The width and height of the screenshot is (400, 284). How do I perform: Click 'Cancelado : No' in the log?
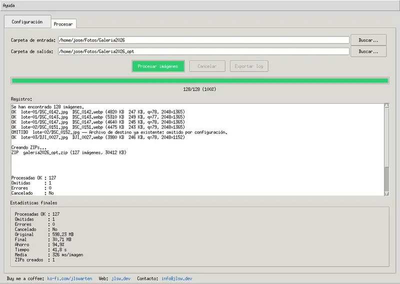(x=32, y=193)
